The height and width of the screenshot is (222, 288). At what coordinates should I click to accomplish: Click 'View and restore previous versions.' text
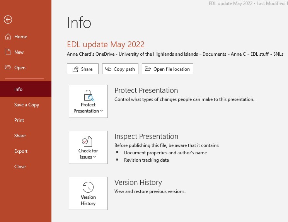tap(150, 191)
